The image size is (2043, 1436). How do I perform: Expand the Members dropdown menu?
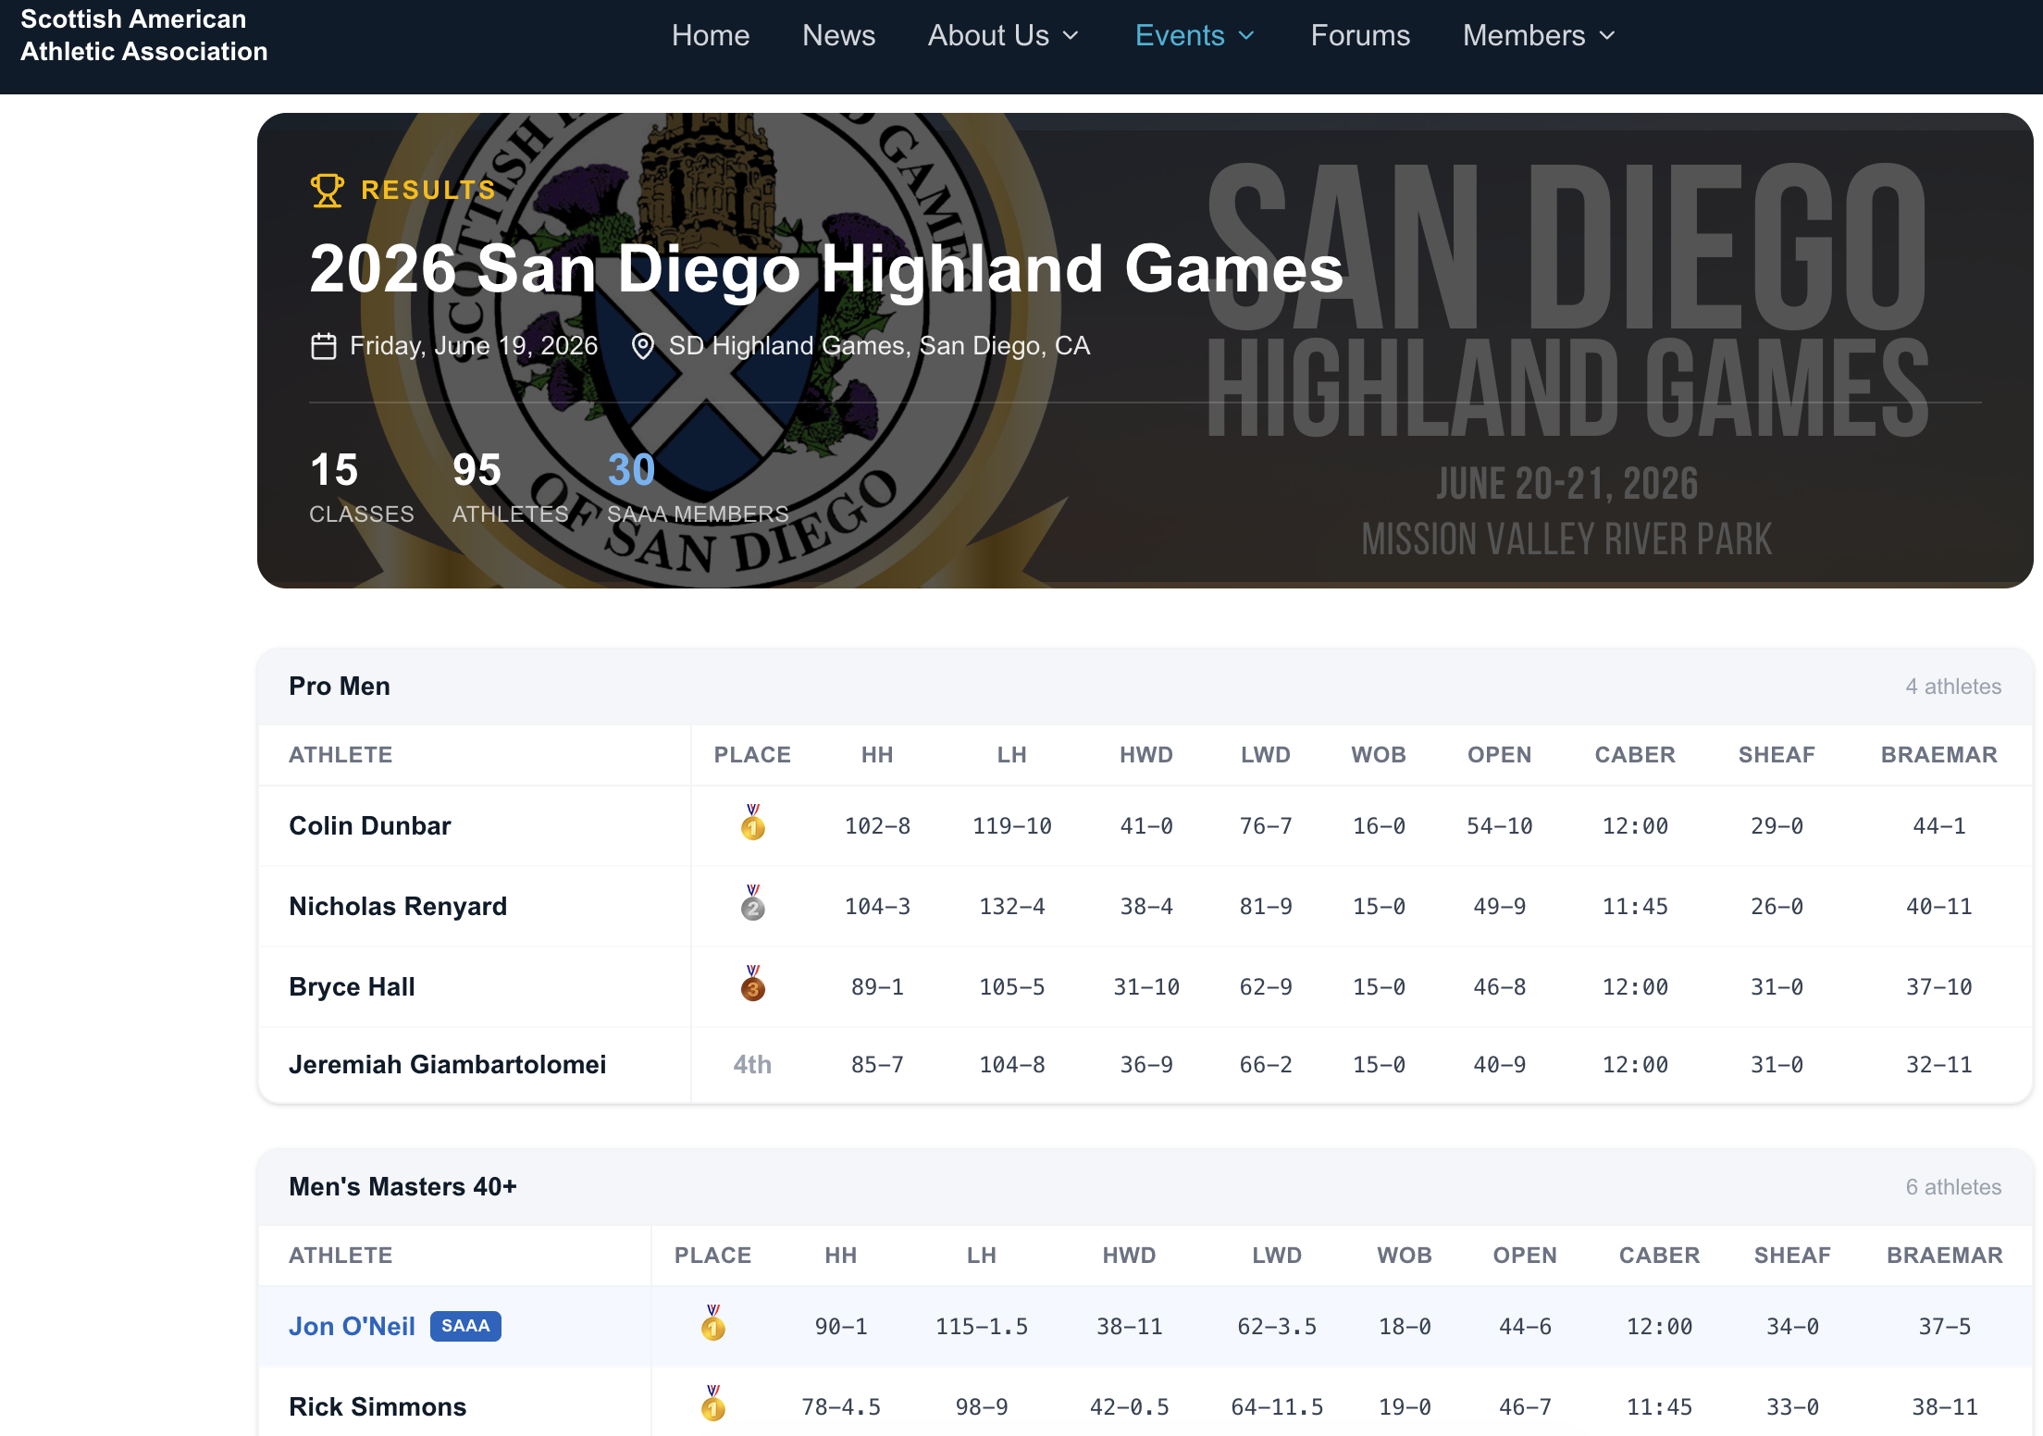[1540, 35]
